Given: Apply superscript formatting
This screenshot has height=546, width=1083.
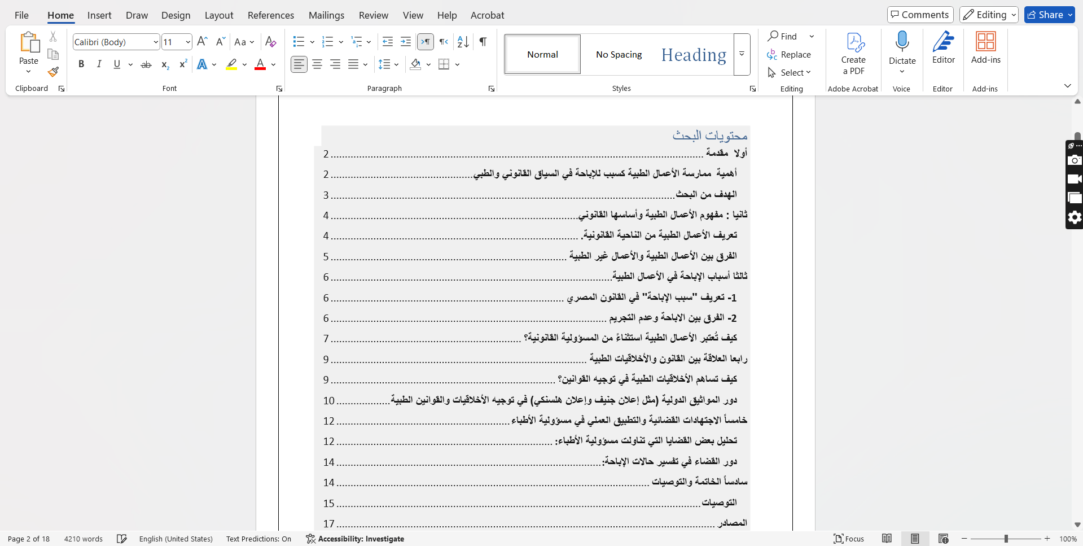Looking at the screenshot, I should [183, 64].
